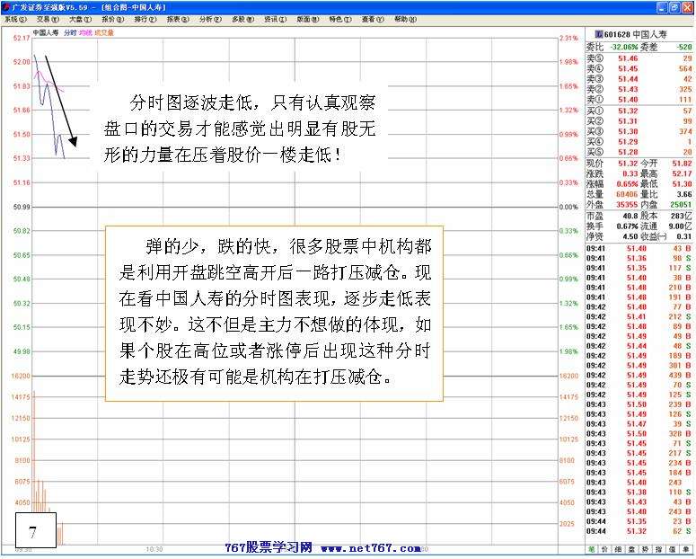
Task: Switch to the 势 tab
Action: [x=646, y=548]
